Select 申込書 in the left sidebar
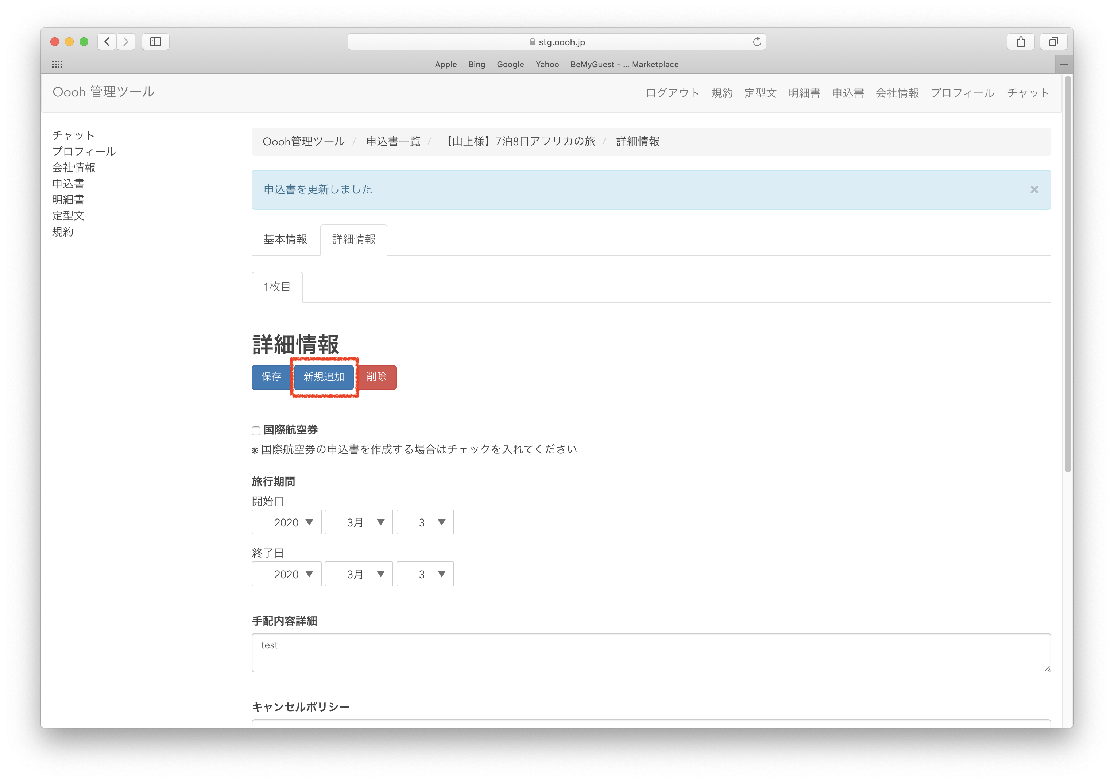 click(68, 184)
